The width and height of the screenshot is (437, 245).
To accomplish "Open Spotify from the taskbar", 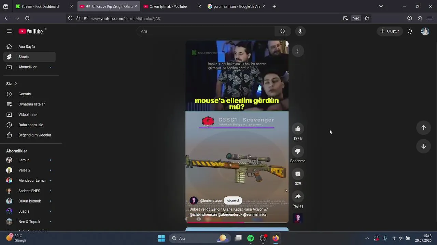I will coord(251,238).
